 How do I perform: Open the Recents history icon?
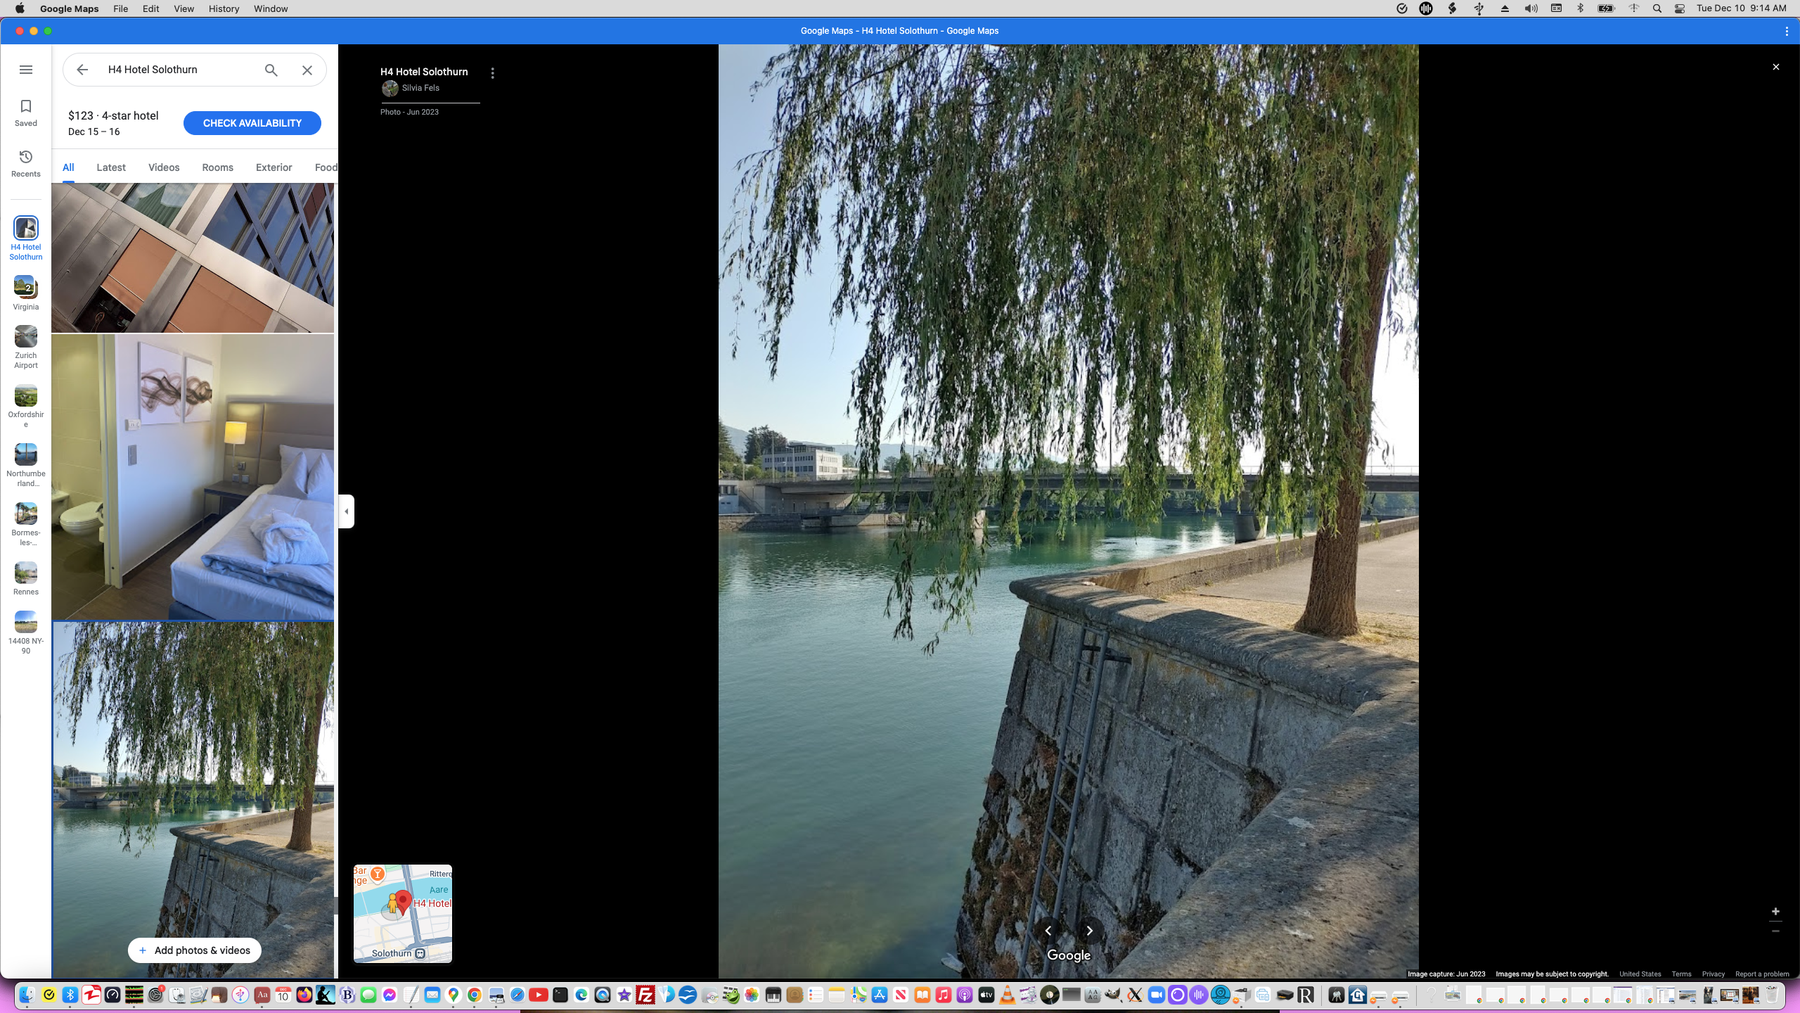[x=26, y=163]
